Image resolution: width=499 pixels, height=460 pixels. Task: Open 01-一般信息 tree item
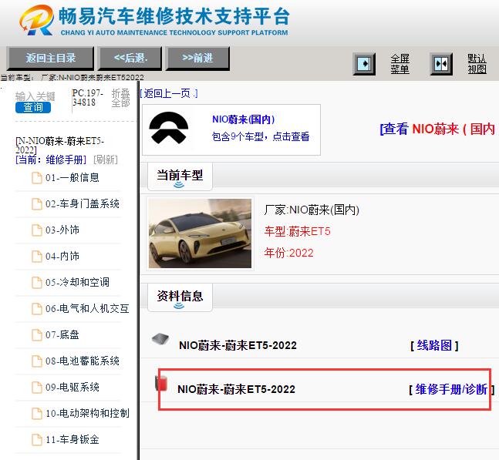pos(72,177)
